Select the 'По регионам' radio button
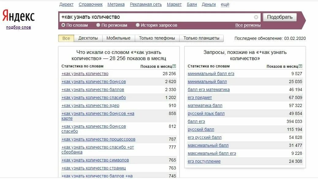The height and width of the screenshot is (179, 318). coord(98,25)
